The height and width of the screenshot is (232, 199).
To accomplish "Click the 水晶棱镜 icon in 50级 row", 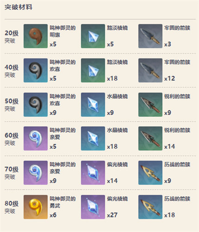I will [x=93, y=104].
